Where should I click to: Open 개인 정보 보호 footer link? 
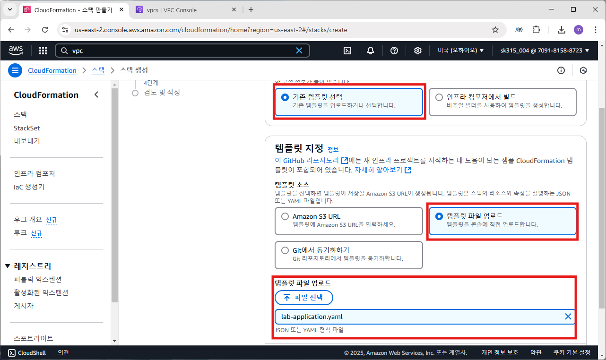(x=500, y=352)
